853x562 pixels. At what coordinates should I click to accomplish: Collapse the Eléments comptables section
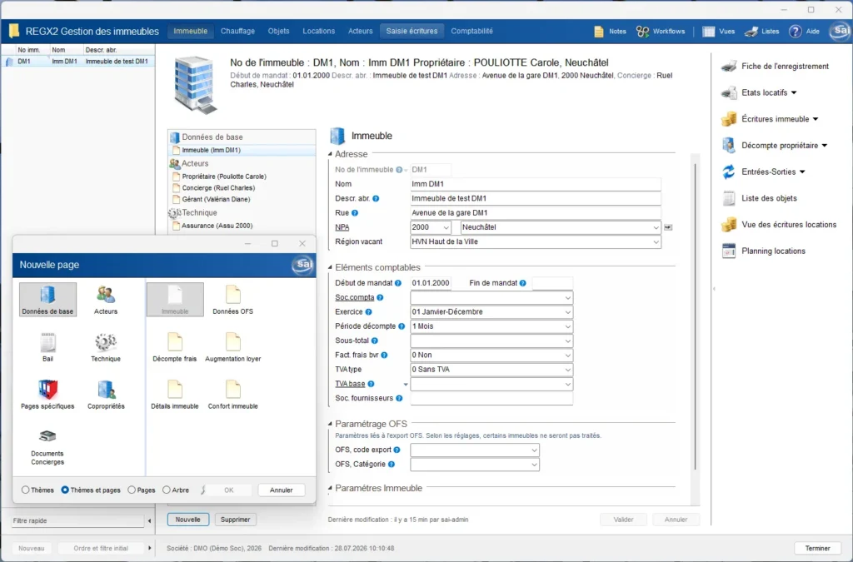(x=330, y=267)
